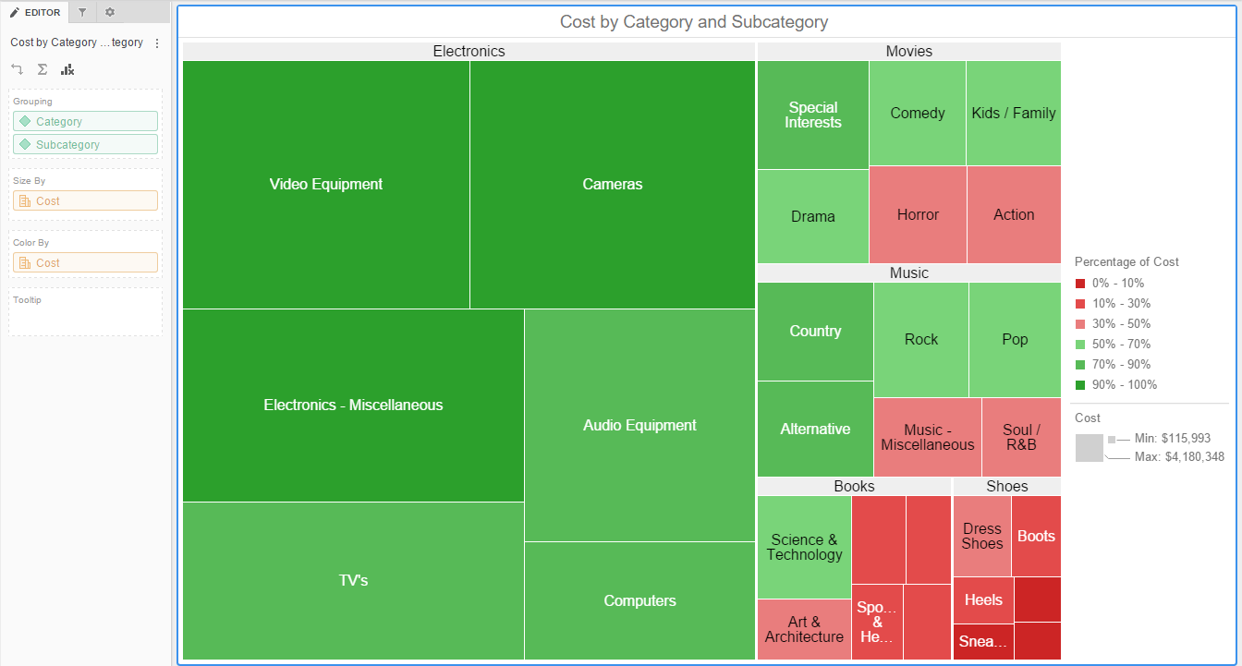Click the Cost metric under Size By
The width and height of the screenshot is (1242, 666).
[85, 200]
